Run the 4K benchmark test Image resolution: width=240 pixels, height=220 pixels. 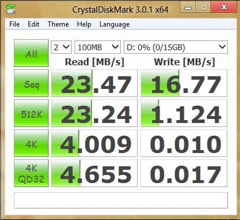31,143
